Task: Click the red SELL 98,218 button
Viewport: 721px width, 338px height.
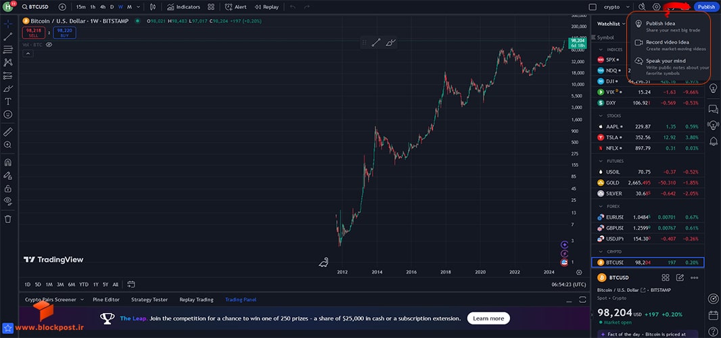Action: pos(34,32)
